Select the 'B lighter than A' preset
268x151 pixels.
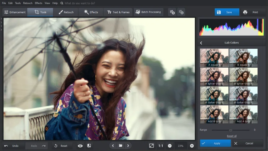243,77
